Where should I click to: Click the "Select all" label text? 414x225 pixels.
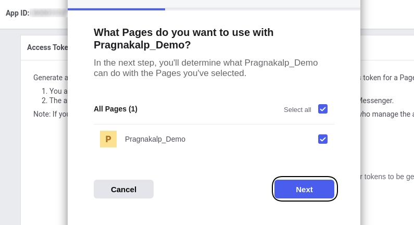coord(297,109)
